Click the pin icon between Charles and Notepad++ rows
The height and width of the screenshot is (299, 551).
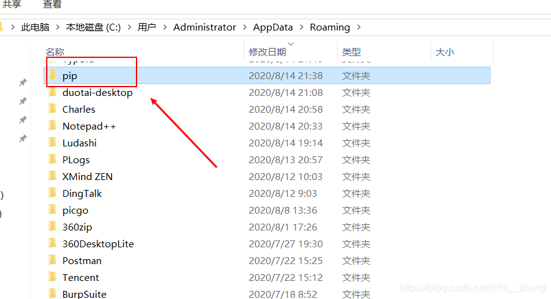coord(23,120)
